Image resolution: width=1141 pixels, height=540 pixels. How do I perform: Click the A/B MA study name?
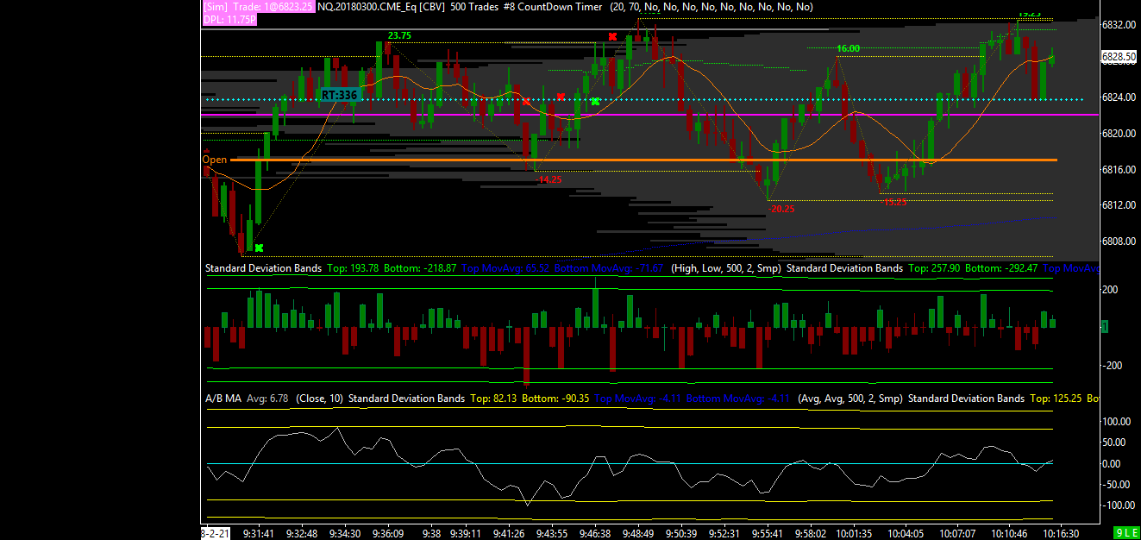(x=223, y=399)
